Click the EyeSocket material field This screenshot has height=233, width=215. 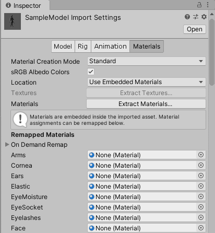[x=147, y=207]
